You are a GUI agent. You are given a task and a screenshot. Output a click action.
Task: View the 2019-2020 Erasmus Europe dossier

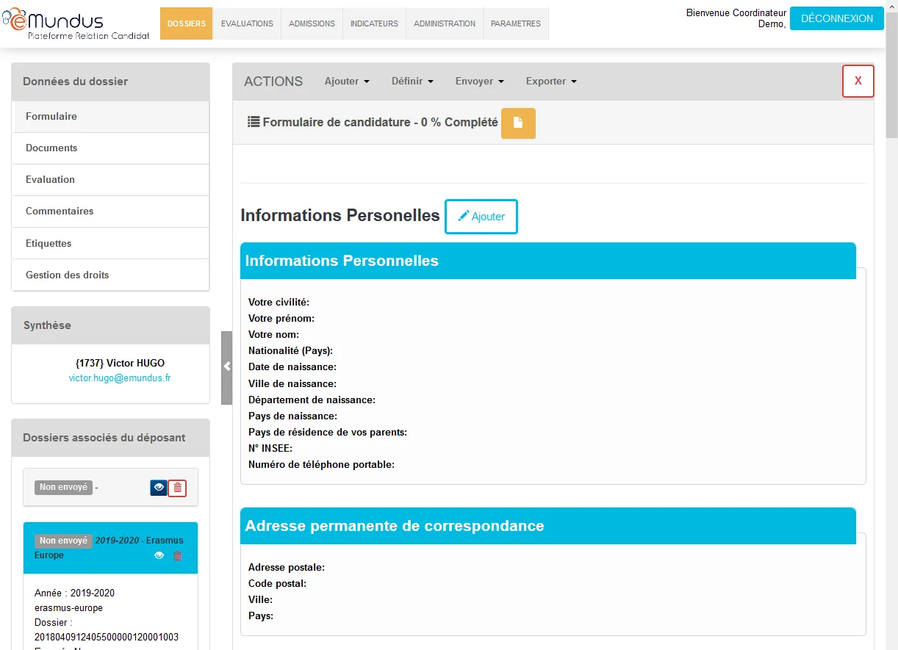tap(159, 556)
